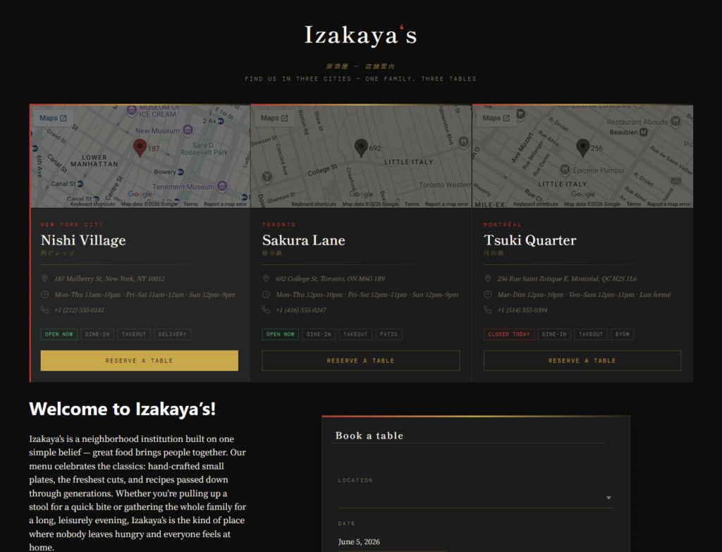Click clock icon in Sakura Lane hours
722x552 pixels.
266,294
